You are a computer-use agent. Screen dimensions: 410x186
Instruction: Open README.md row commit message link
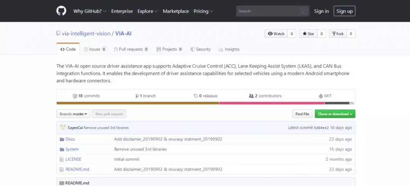tap(168, 169)
